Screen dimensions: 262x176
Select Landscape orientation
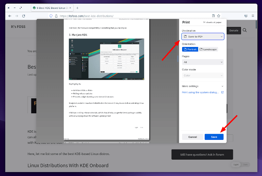pos(208,49)
